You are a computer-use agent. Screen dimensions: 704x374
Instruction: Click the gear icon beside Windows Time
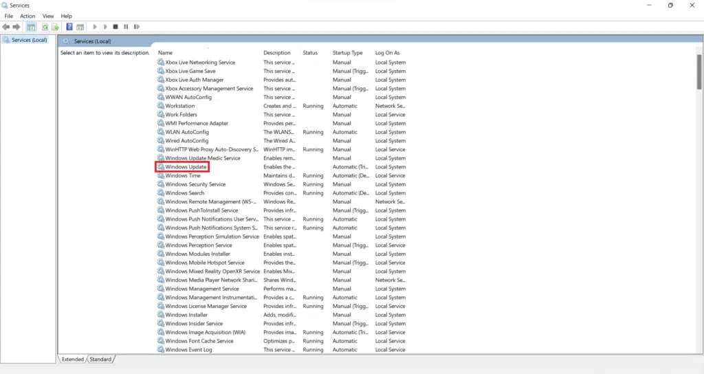[x=161, y=175]
